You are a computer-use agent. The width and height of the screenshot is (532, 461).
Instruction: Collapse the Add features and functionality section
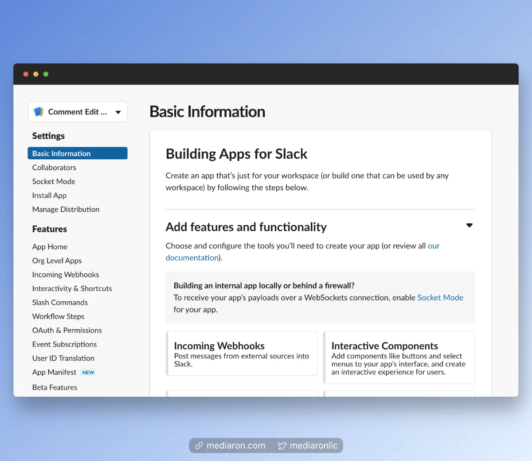pos(469,225)
